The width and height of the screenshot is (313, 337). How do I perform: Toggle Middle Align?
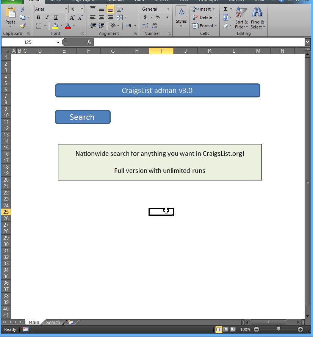point(102,9)
